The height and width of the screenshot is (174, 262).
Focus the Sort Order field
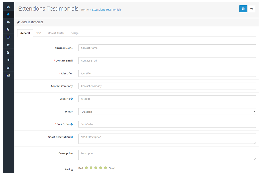pyautogui.click(x=167, y=124)
